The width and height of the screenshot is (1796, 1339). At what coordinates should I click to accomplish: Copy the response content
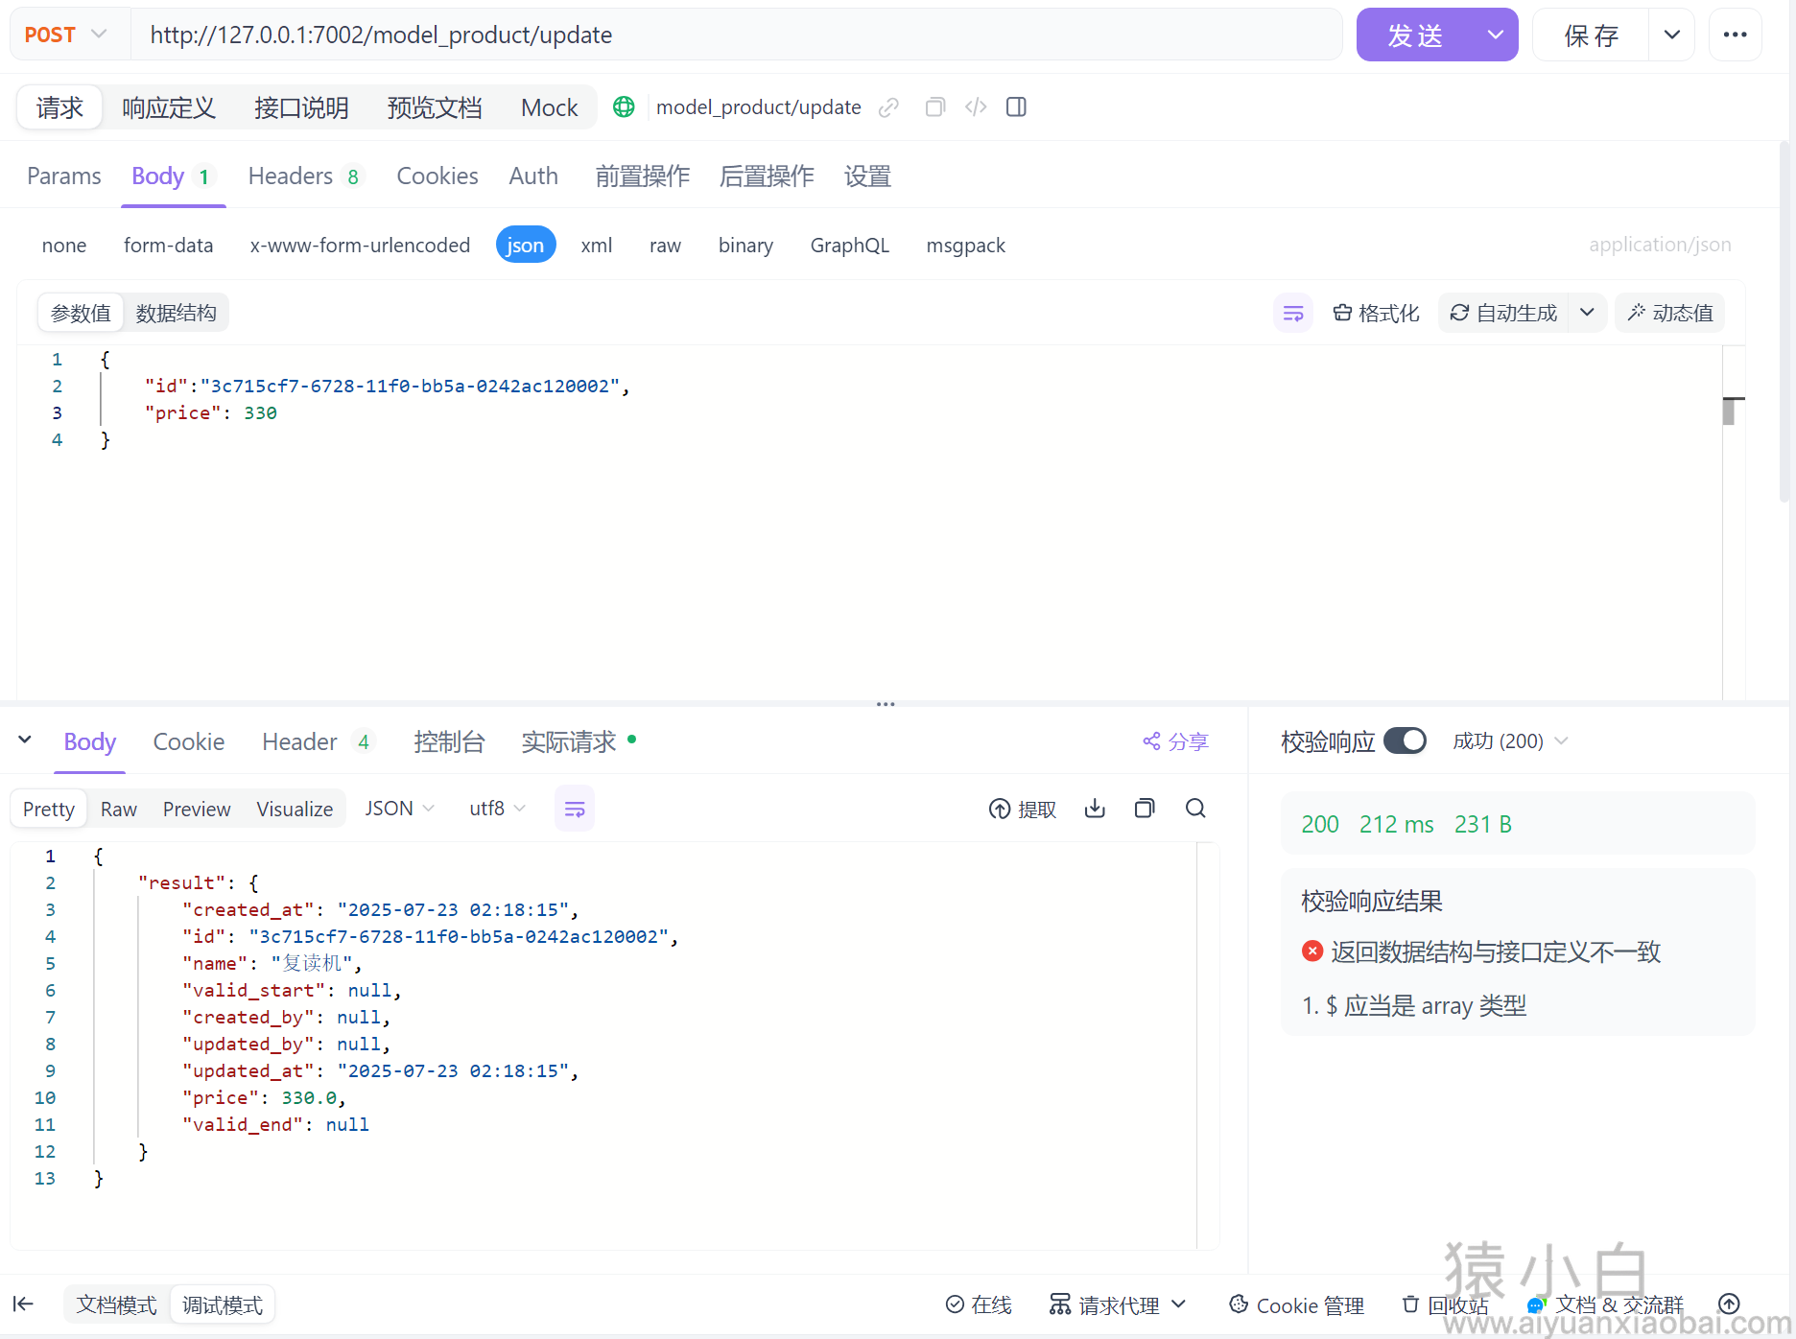(x=1145, y=809)
